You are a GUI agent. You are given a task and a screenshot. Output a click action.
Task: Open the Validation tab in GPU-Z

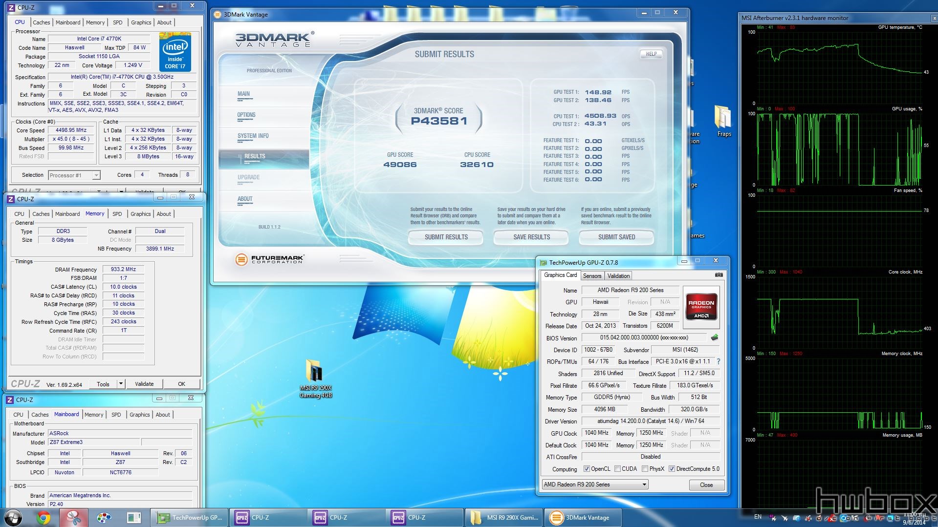pos(618,276)
